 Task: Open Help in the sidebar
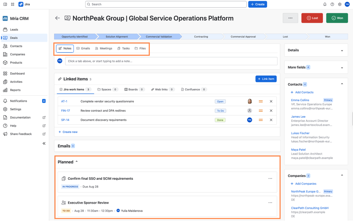coord(24,126)
